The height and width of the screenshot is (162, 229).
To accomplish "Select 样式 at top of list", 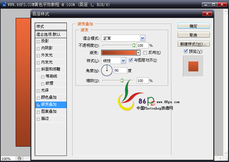I will 51,27.
